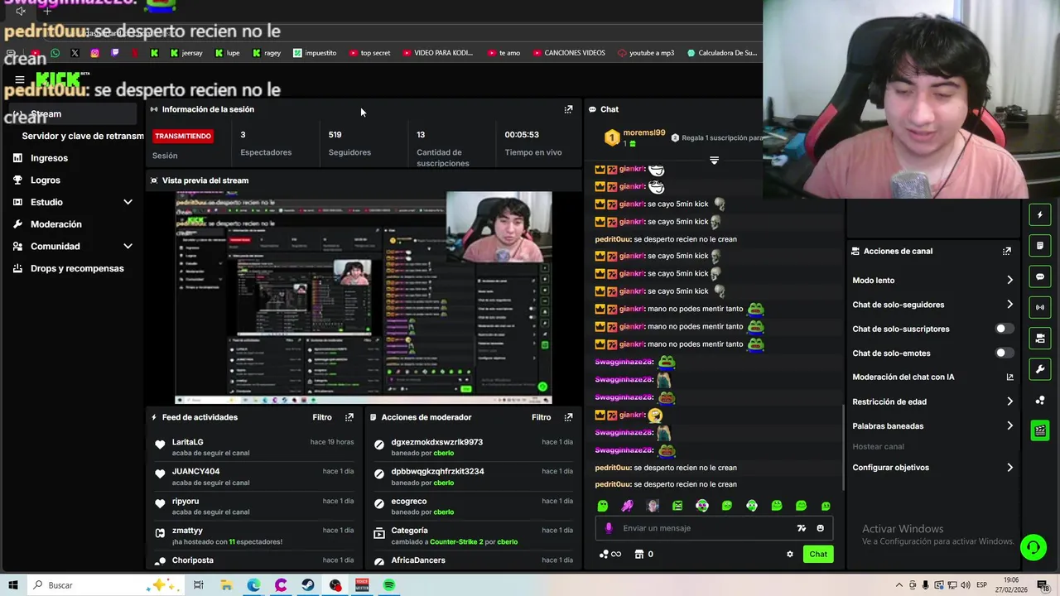This screenshot has height=596, width=1060.
Task: Select Stream in the sidebar
Action: tap(73, 114)
